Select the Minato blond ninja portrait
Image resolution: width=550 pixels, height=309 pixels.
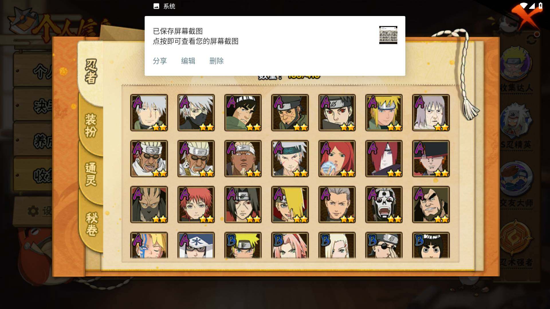[x=384, y=113]
